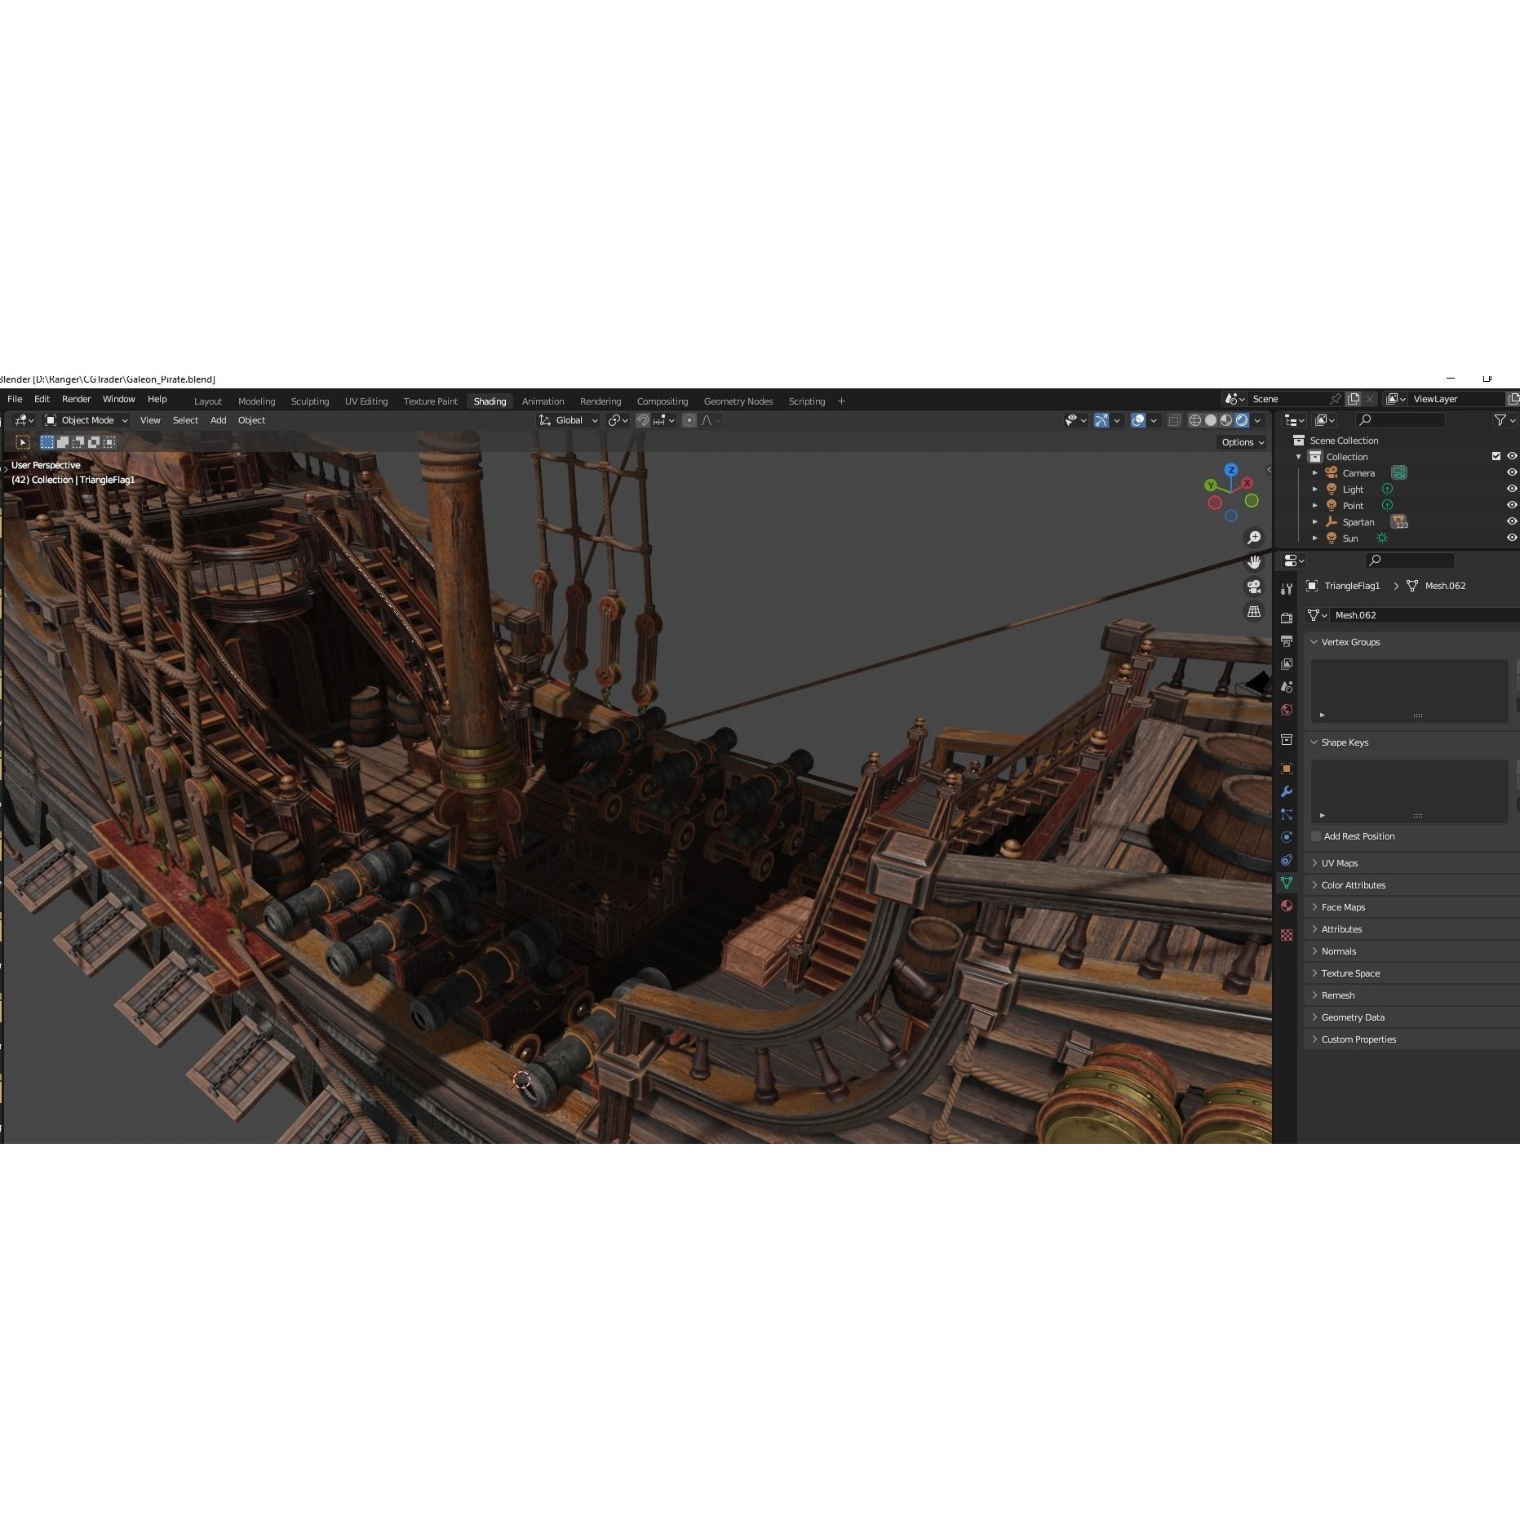Click the Options button in the viewport header
The height and width of the screenshot is (1520, 1520).
pos(1240,442)
